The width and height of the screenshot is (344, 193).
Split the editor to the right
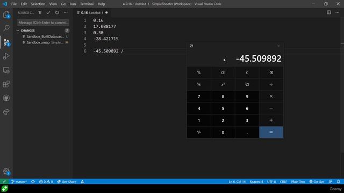(x=328, y=12)
